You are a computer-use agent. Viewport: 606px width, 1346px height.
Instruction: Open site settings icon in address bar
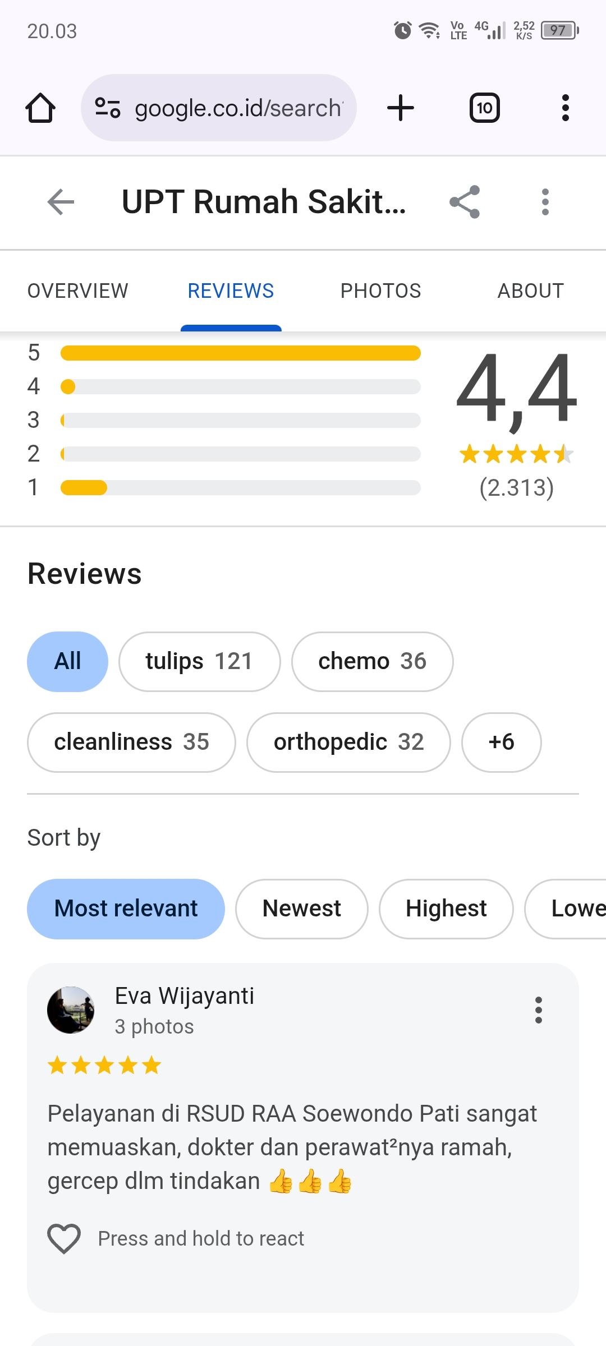108,108
